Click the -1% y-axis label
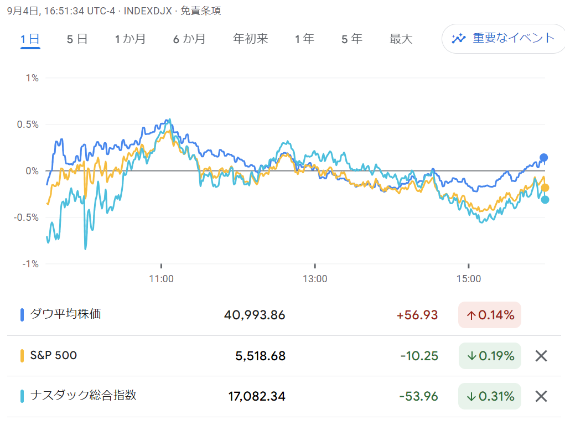Screen dimensions: 565x425 tap(30, 264)
